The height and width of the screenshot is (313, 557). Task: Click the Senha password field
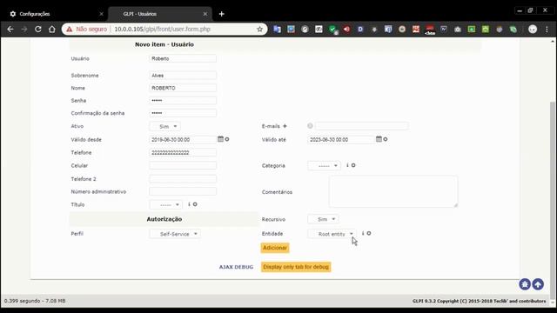(x=183, y=101)
